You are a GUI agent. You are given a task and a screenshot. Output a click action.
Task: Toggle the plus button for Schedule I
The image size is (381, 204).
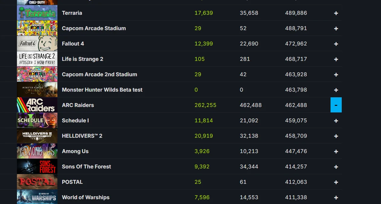[x=336, y=121]
